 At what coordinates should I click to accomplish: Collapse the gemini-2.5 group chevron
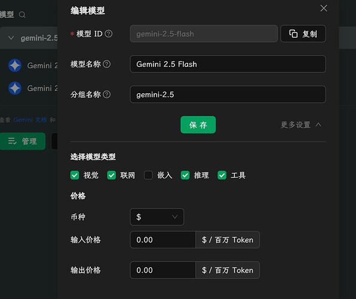coord(11,38)
